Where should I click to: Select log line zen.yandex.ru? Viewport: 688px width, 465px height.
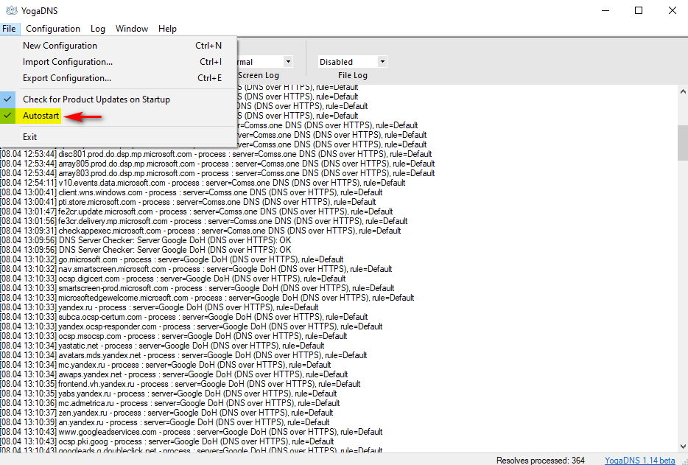click(166, 413)
